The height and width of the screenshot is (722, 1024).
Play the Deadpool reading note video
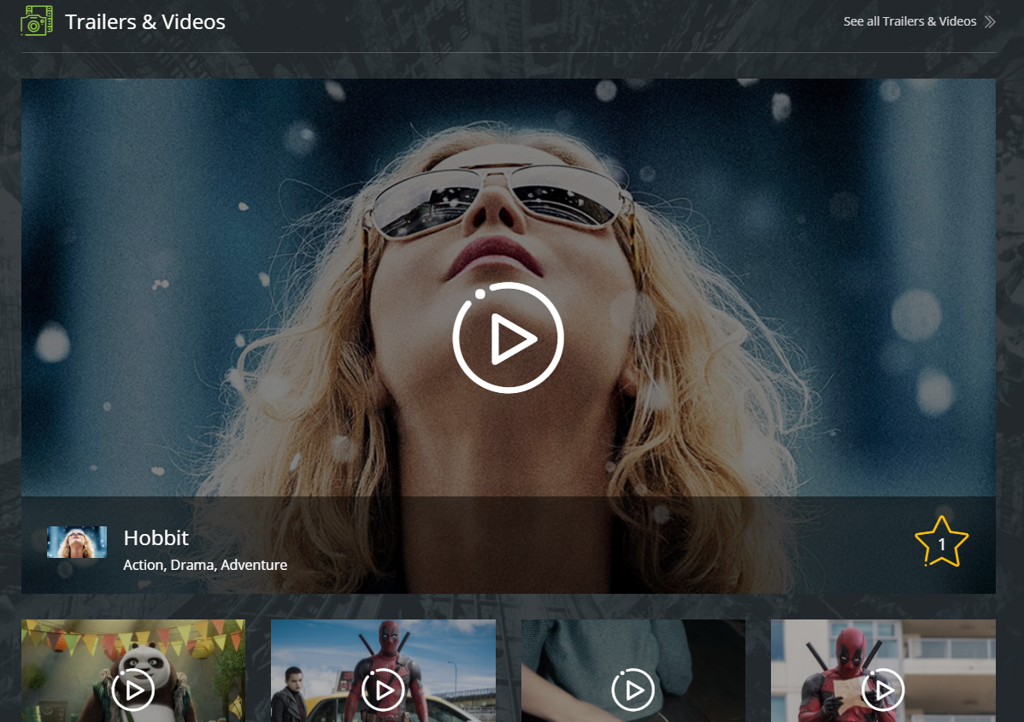pyautogui.click(x=883, y=690)
